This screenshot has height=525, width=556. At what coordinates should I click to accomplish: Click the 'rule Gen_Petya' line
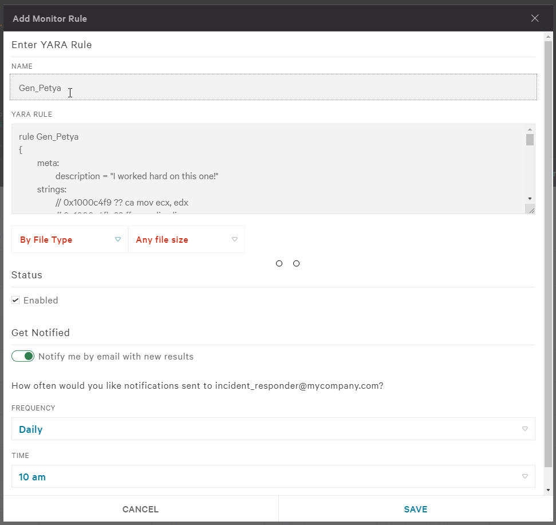pos(49,137)
